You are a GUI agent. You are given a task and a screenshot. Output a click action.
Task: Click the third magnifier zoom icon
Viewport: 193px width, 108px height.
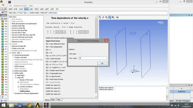(113, 17)
